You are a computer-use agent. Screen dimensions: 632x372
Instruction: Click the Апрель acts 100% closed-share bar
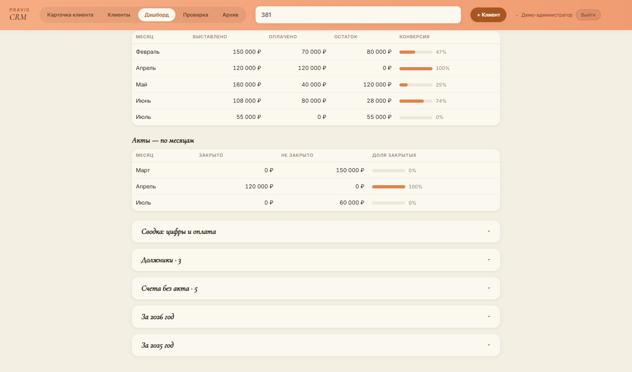click(x=389, y=187)
